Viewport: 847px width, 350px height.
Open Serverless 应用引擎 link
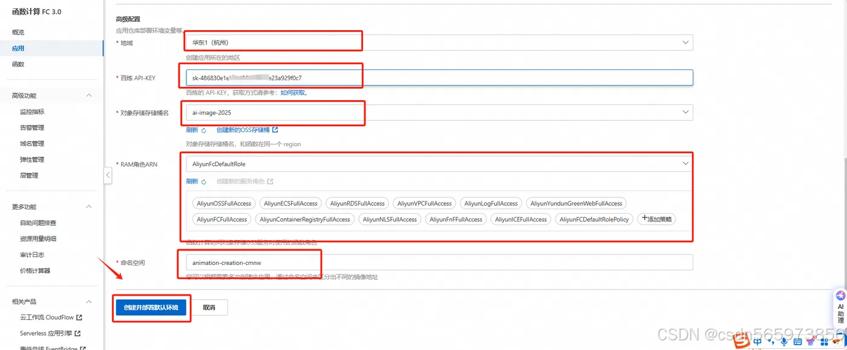click(x=46, y=333)
